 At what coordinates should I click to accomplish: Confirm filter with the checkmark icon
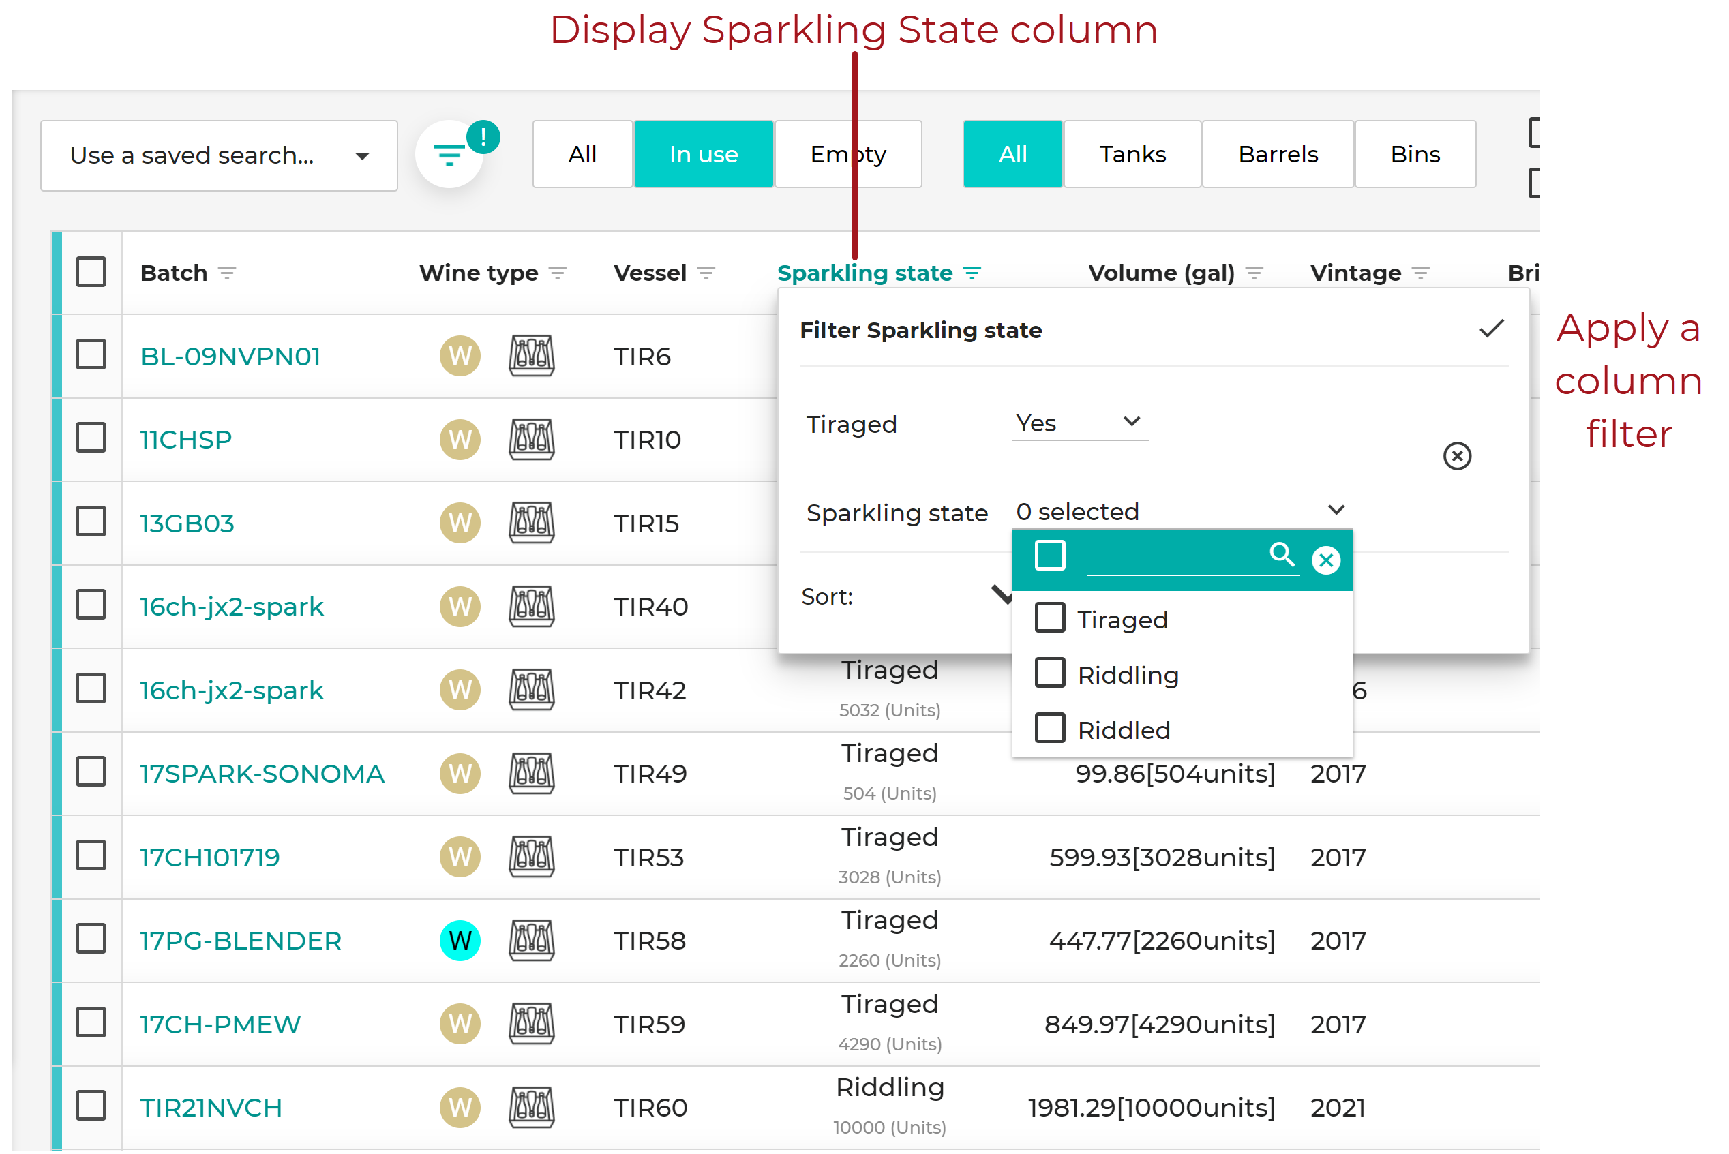point(1491,329)
